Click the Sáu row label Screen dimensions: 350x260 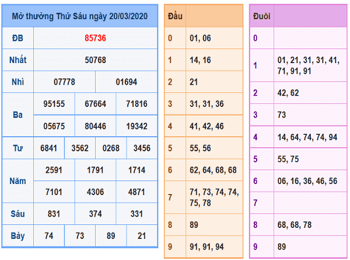(x=17, y=213)
